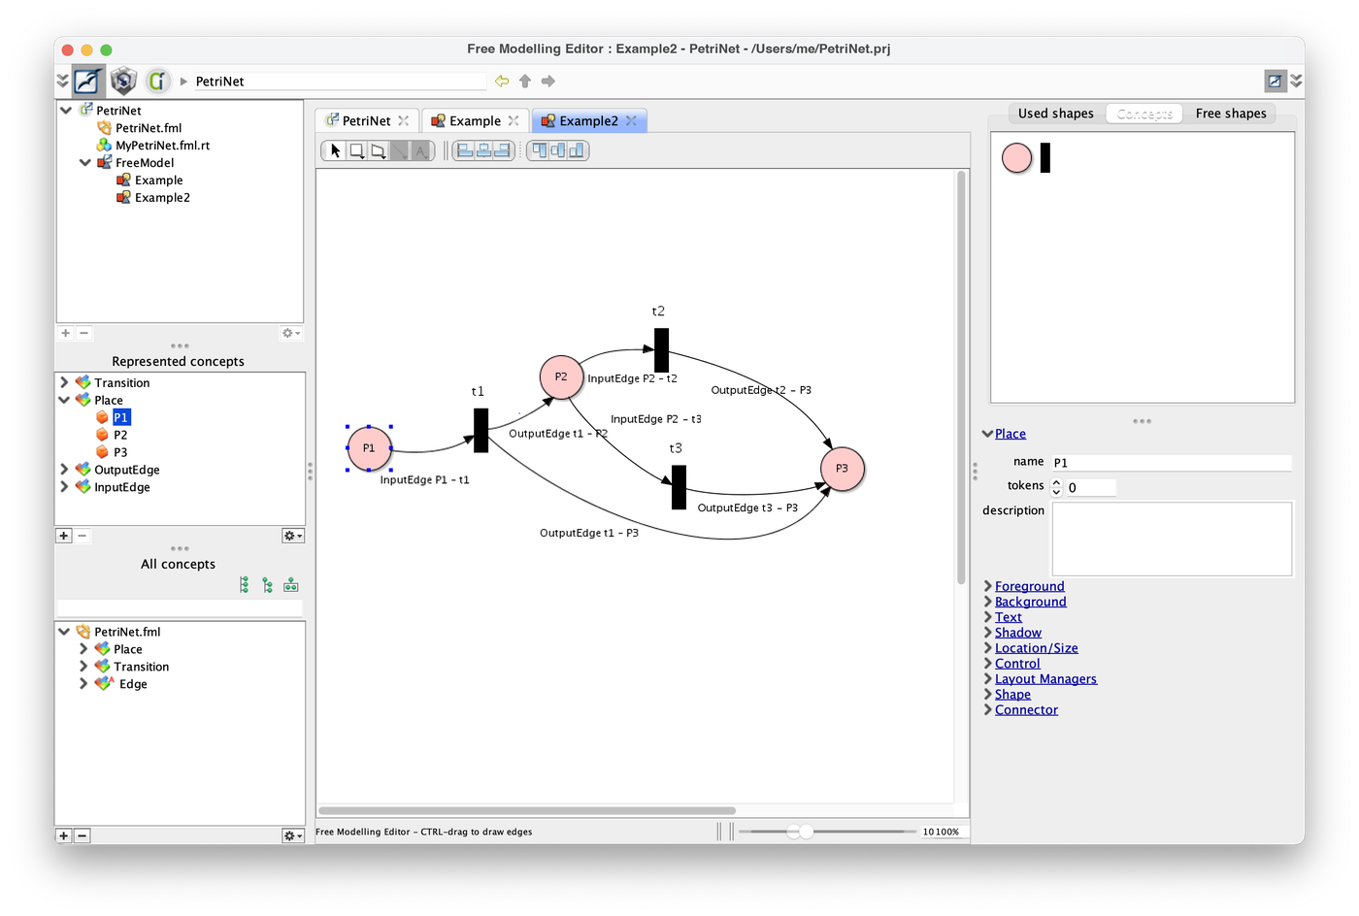
Task: Select P2 under the Place concept
Action: tap(120, 435)
